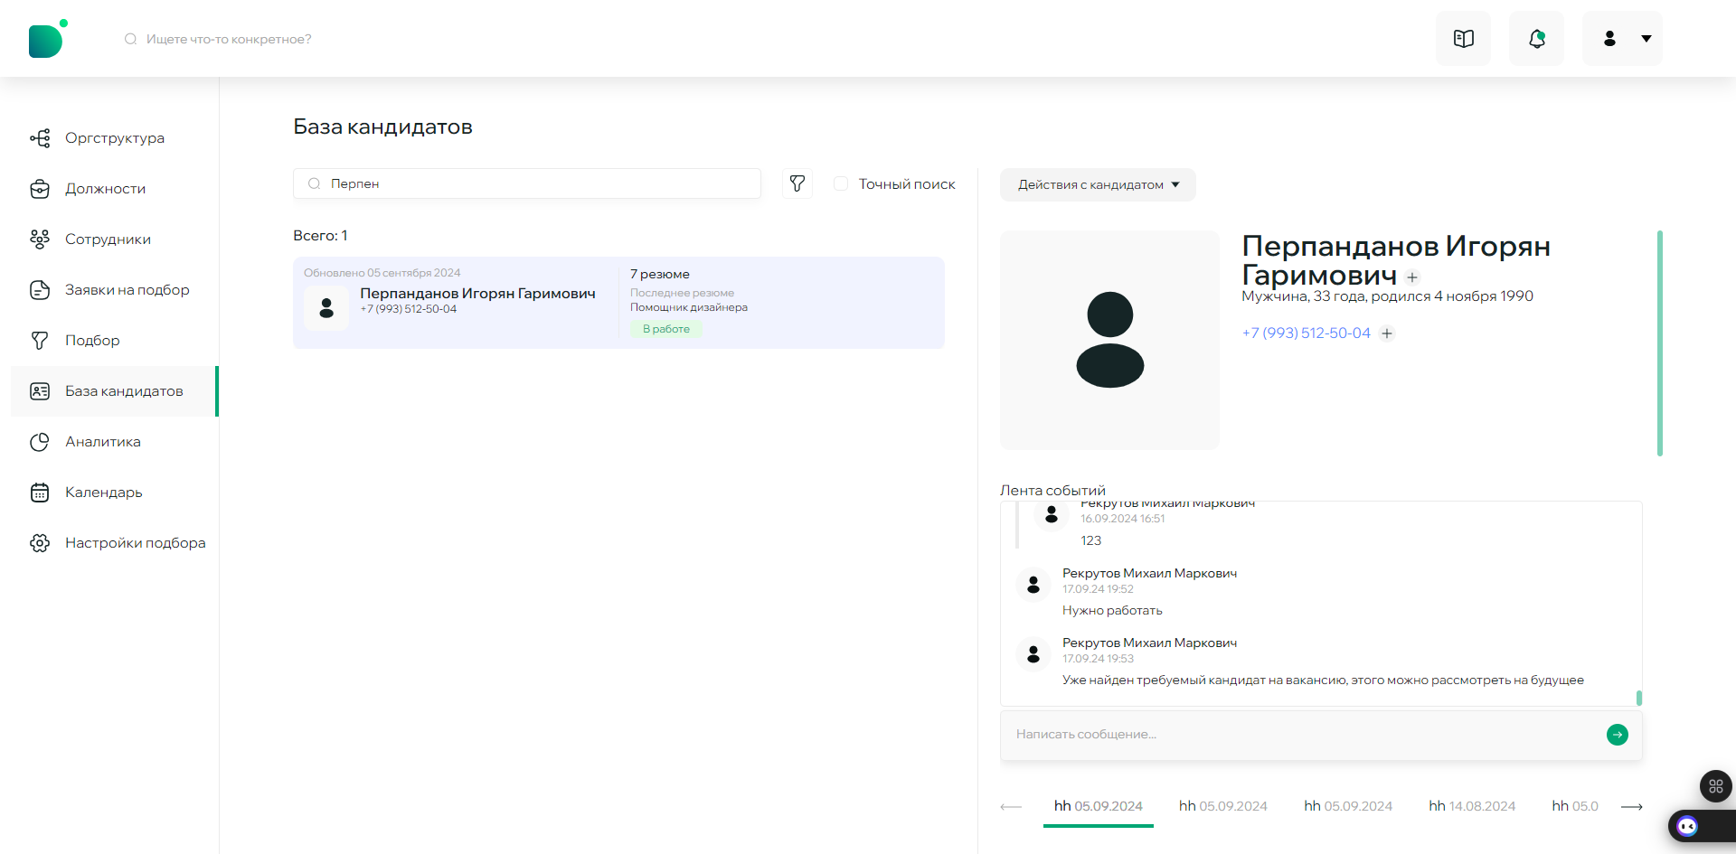Click comment about candidate found for vacancy
The image size is (1736, 854).
click(1323, 680)
